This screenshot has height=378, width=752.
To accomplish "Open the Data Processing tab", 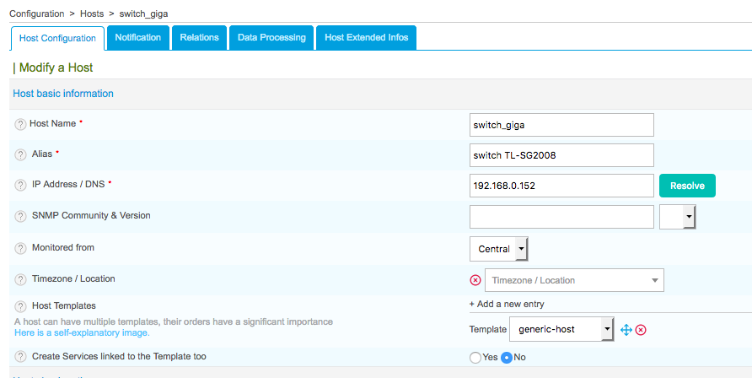I will click(271, 38).
